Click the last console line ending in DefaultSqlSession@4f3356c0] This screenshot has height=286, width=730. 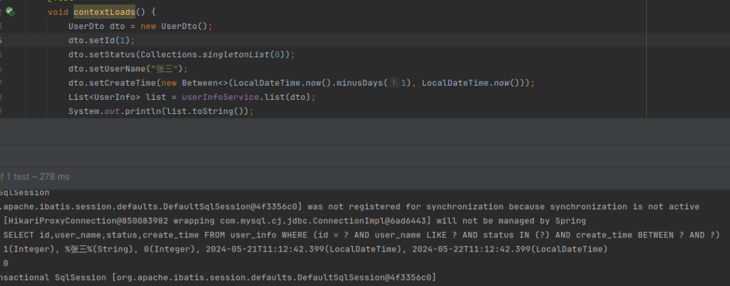[218, 278]
